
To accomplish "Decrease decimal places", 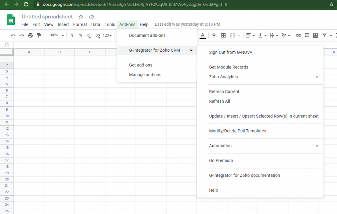I will tap(89, 36).
